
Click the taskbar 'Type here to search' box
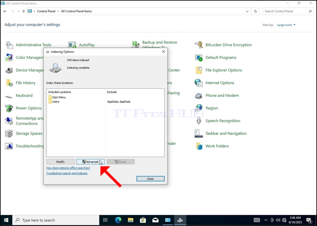click(x=56, y=220)
